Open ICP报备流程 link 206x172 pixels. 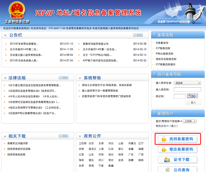[163, 48]
